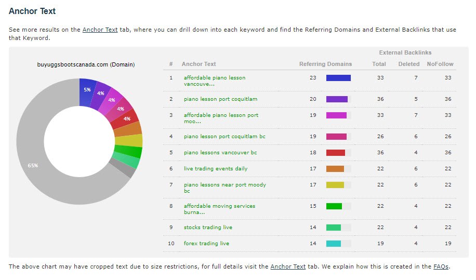The width and height of the screenshot is (476, 280).
Task: Select 'piano lesson port coquitlam' keyword
Action: [x=220, y=99]
